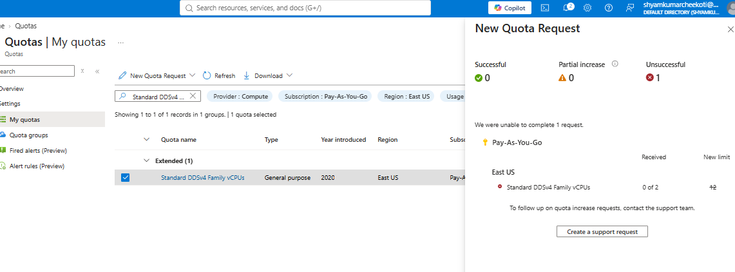Click the Partial increase info icon
The width and height of the screenshot is (735, 272).
coord(615,64)
